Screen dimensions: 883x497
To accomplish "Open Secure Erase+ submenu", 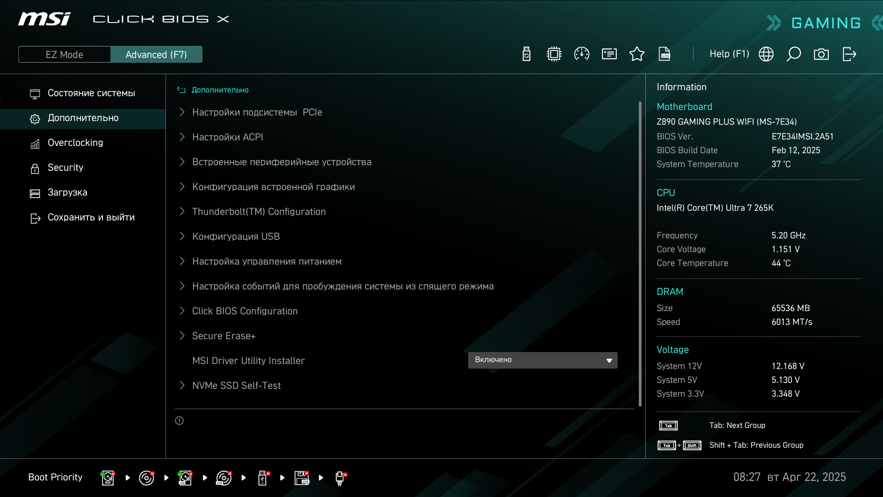I will click(224, 336).
